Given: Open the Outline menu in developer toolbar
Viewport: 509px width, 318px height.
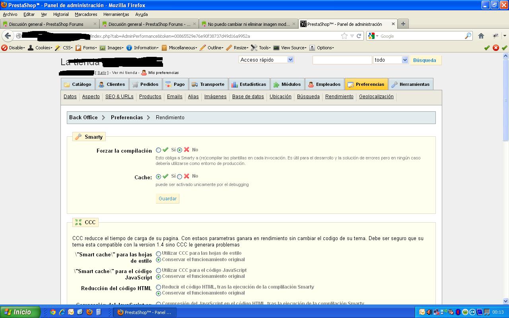Looking at the screenshot, I should coord(212,48).
